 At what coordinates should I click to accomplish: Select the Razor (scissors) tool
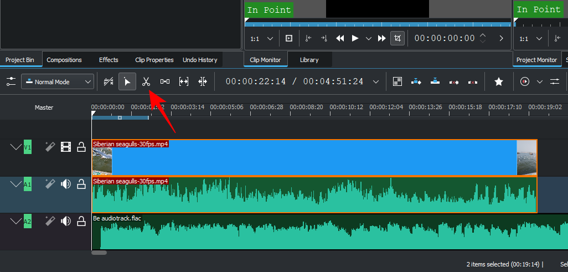[x=146, y=82]
